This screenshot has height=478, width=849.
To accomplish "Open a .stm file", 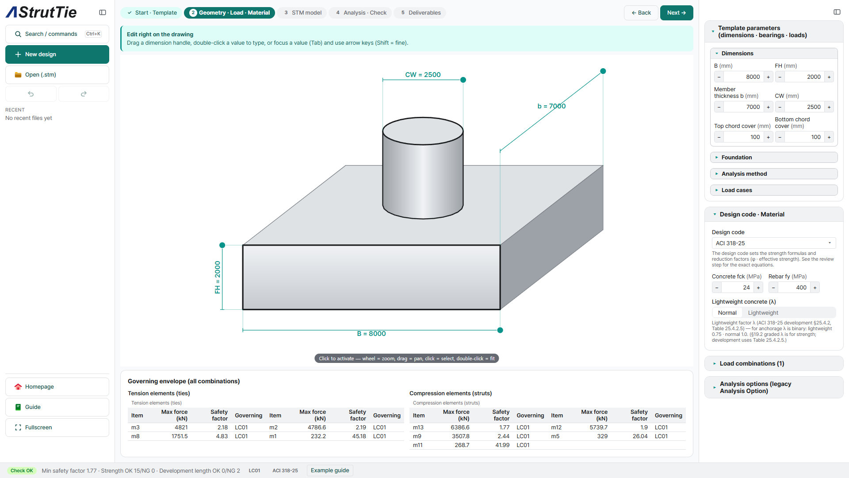I will pos(57,75).
